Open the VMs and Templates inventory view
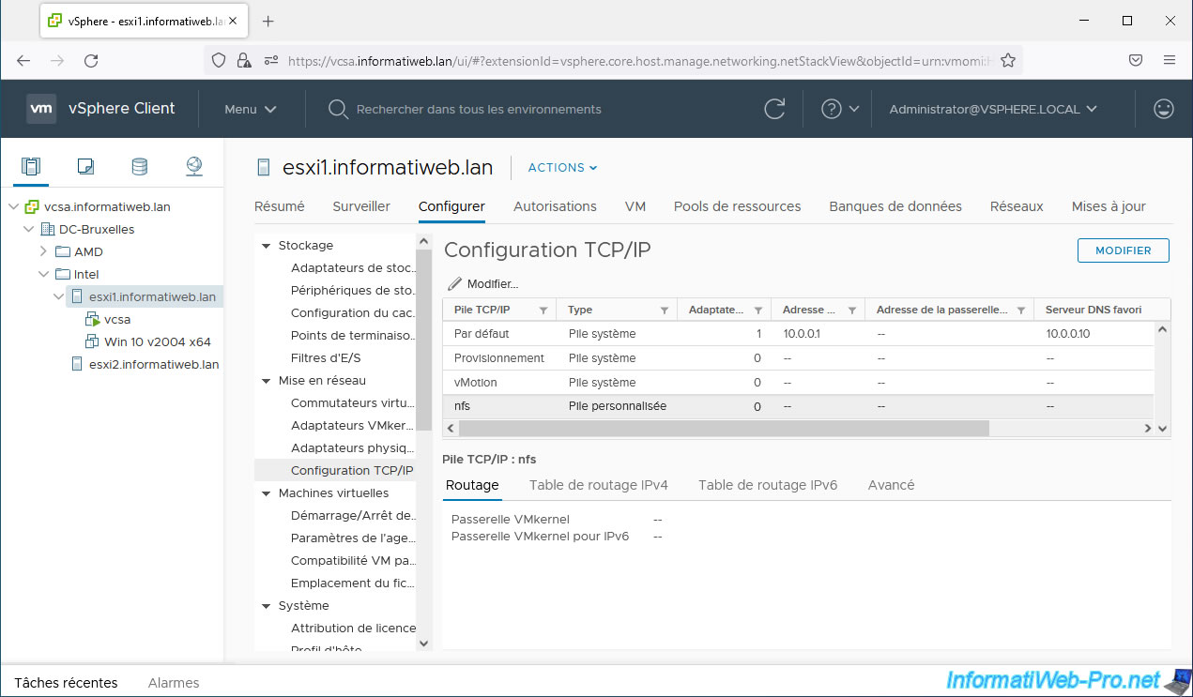1193x697 pixels. click(85, 167)
